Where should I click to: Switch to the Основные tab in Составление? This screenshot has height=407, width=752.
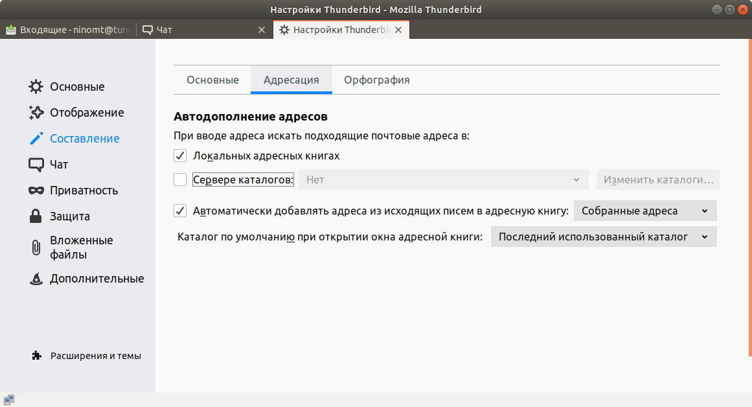[212, 80]
